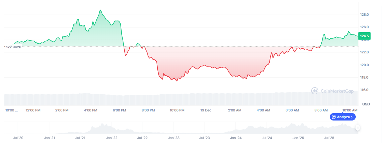382x143 pixels.
Task: Click Jul '20 on the range navigator
Action: pyautogui.click(x=18, y=138)
